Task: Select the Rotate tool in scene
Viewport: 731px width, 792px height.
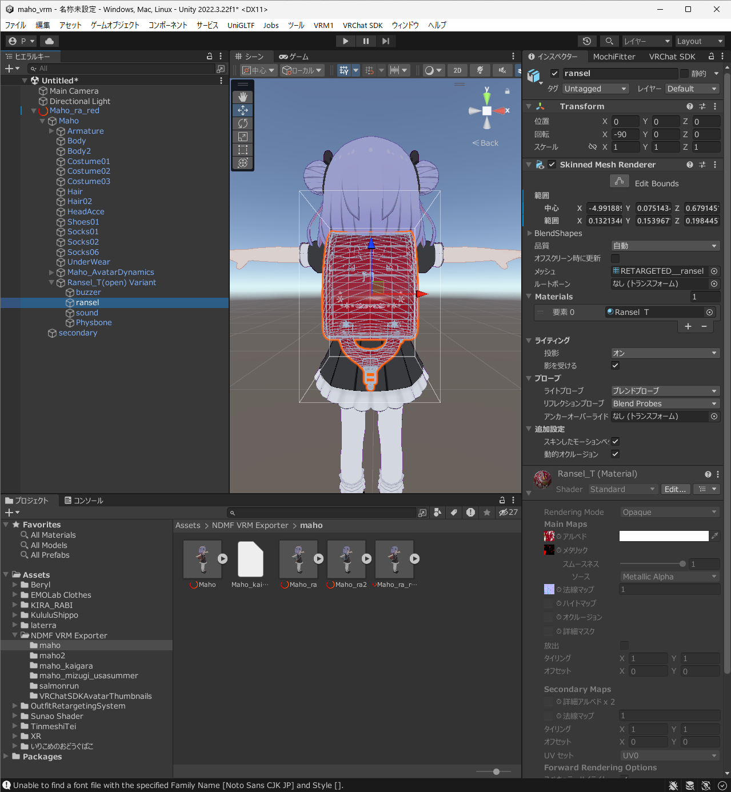Action: [x=243, y=123]
